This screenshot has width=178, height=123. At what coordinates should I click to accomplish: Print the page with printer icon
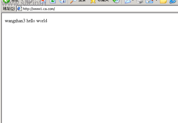click(x=140, y=1)
